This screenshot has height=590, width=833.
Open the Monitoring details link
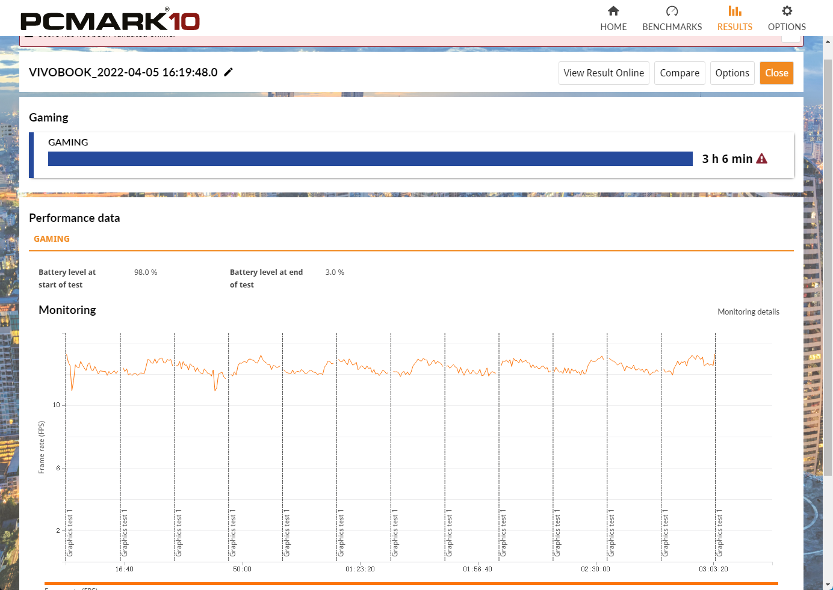coord(748,312)
